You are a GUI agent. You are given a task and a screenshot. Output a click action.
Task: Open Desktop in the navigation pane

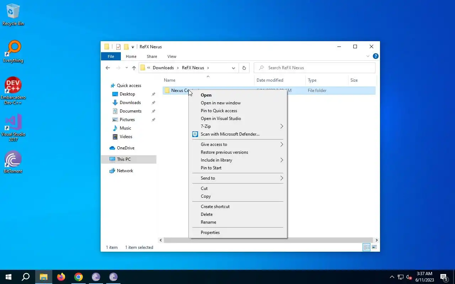coord(127,94)
